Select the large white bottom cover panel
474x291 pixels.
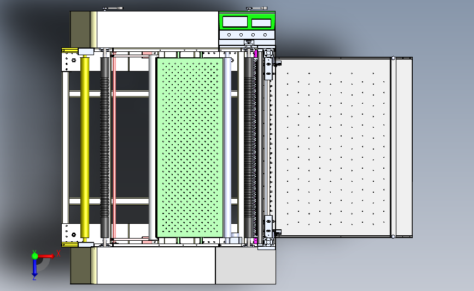point(156,266)
